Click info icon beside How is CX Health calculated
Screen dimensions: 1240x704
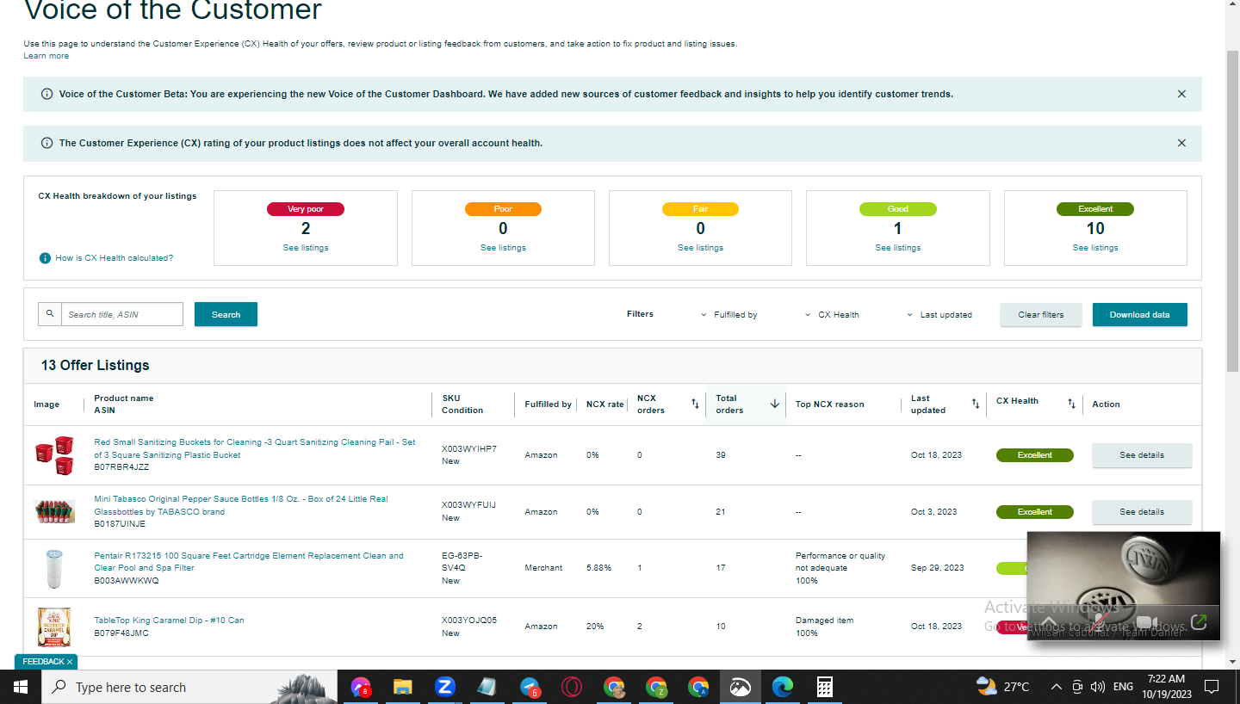(45, 258)
